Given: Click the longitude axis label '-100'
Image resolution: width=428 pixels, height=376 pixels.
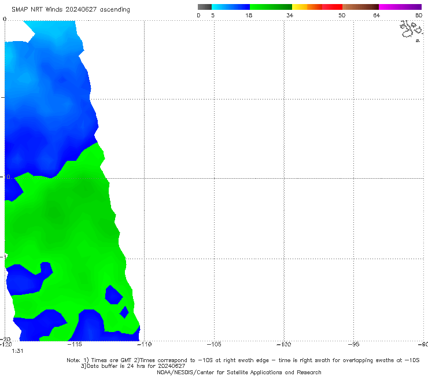Looking at the screenshot, I should (x=283, y=344).
